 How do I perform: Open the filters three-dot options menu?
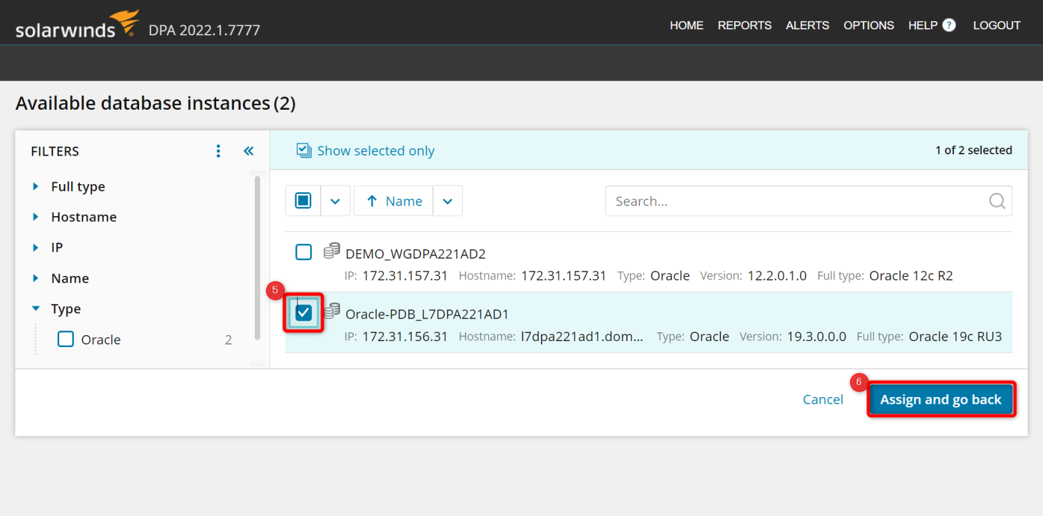click(x=218, y=151)
